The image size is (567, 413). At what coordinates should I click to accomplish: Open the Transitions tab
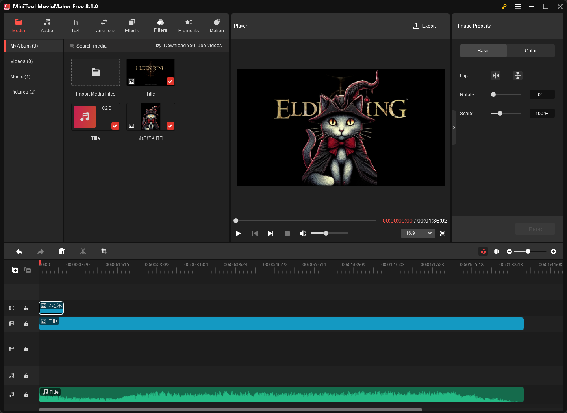click(x=104, y=26)
